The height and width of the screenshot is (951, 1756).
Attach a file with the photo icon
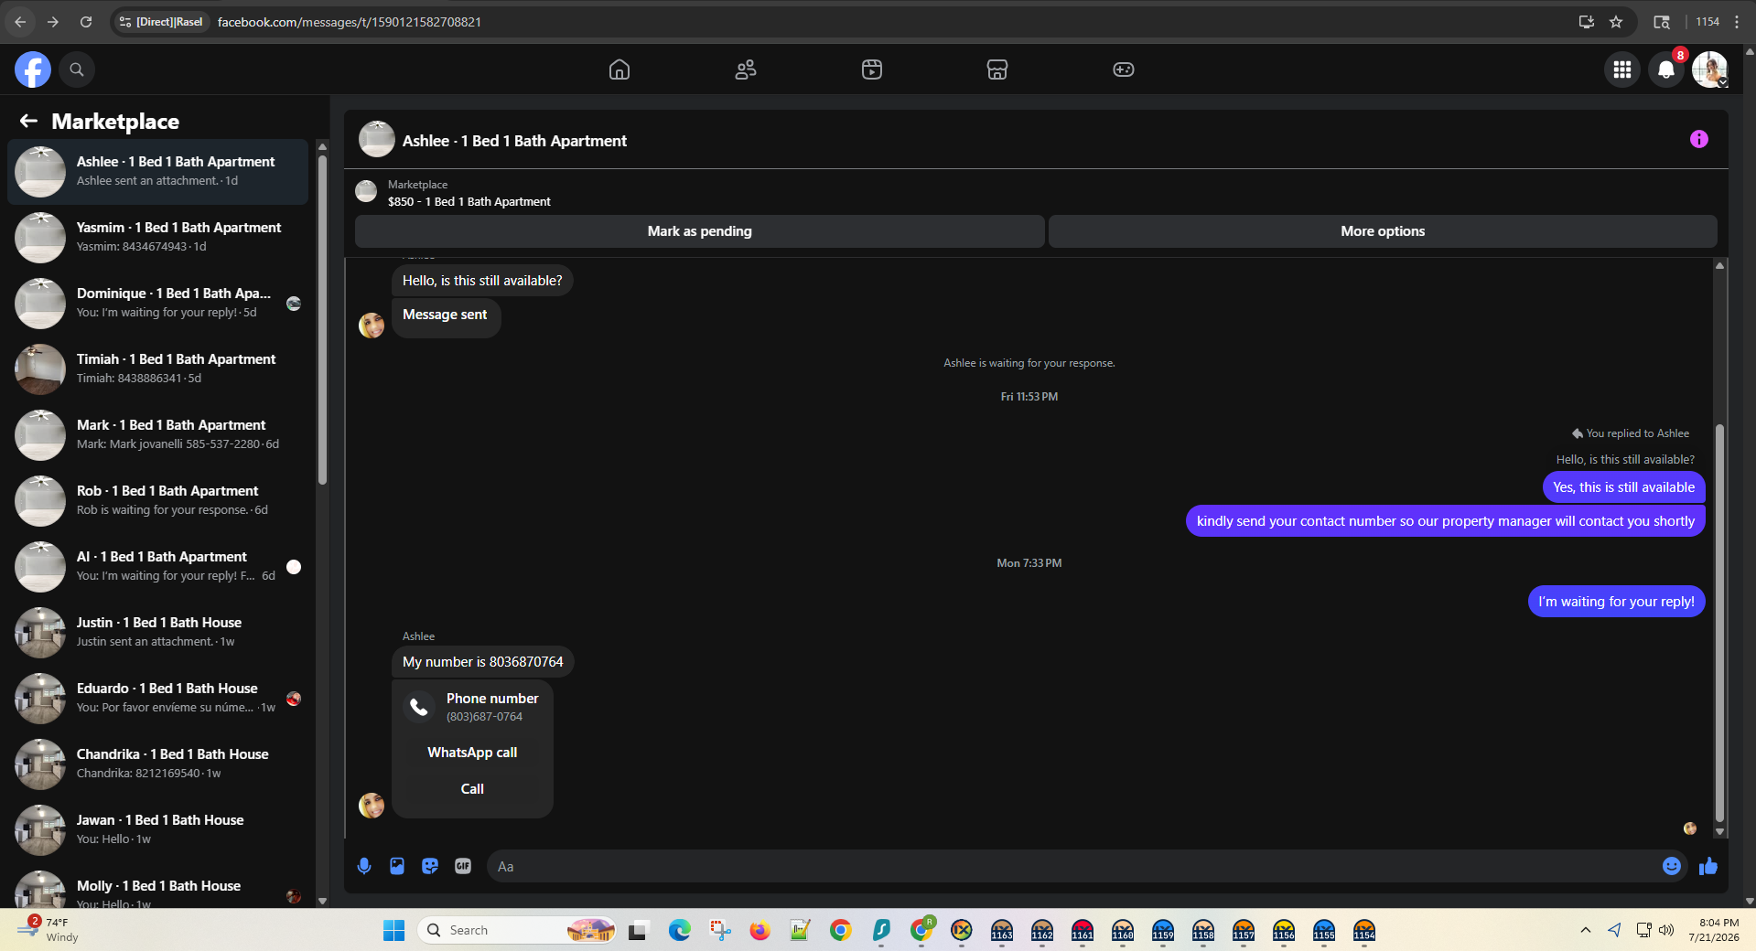click(x=397, y=866)
